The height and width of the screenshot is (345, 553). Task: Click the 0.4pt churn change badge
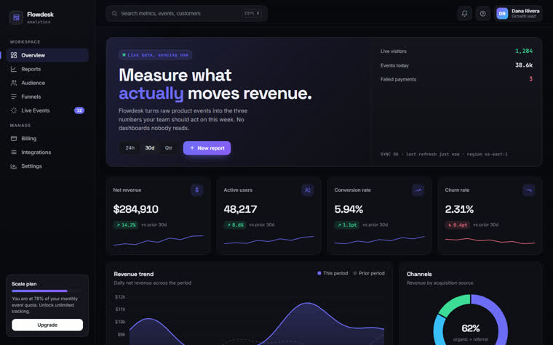458,224
